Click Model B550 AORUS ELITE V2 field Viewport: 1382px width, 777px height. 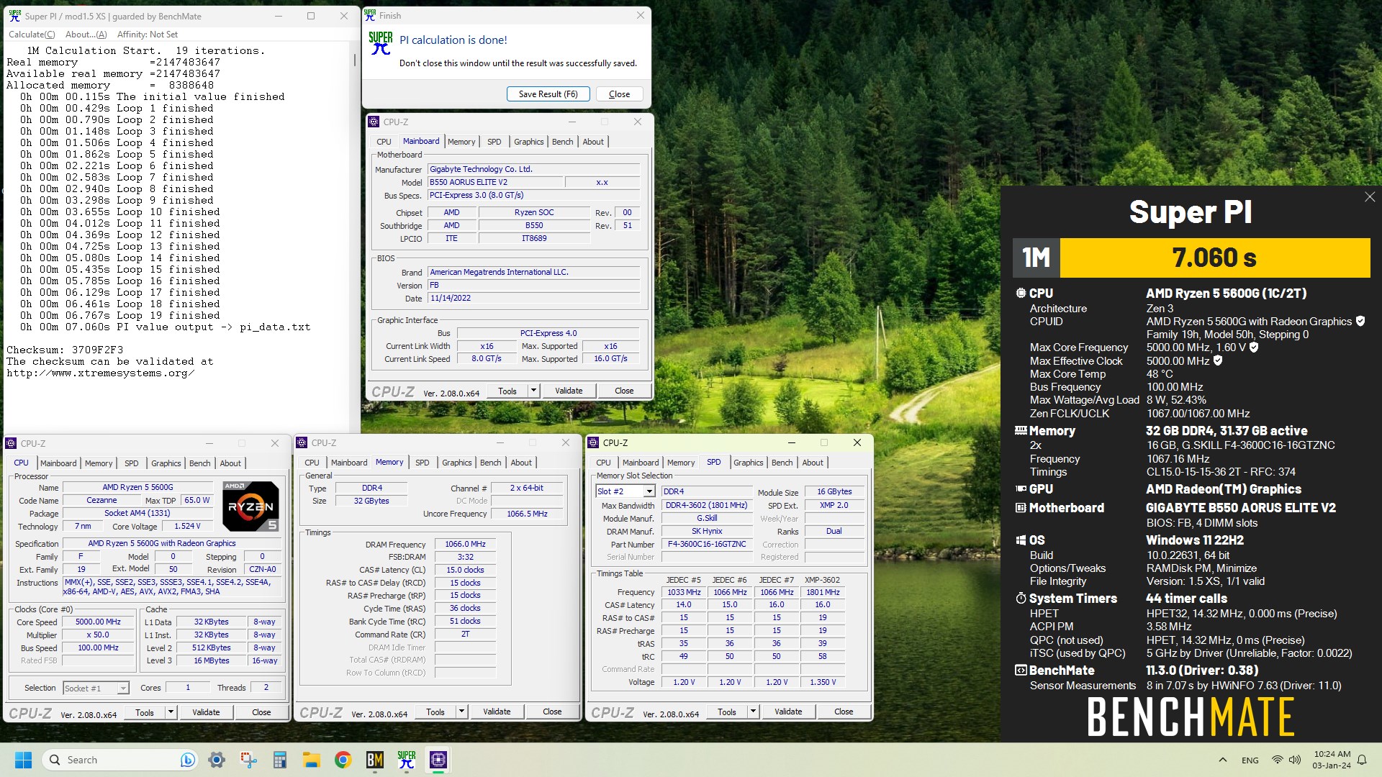point(494,182)
